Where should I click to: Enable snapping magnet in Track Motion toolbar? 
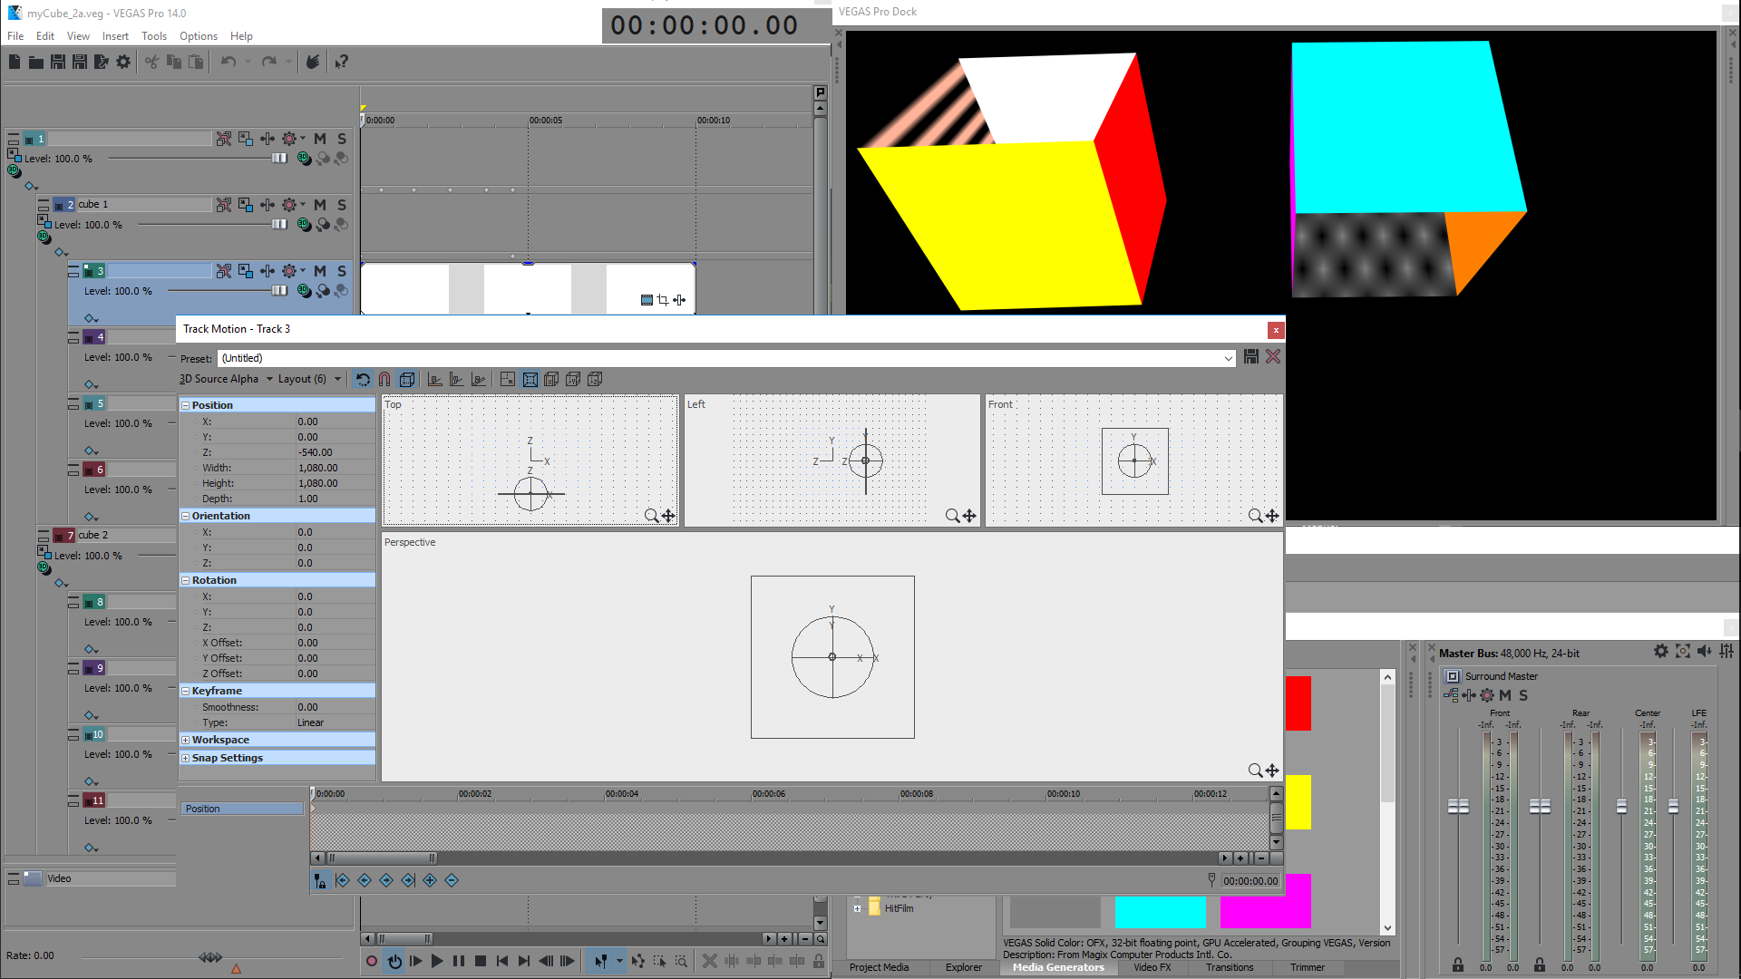[384, 379]
